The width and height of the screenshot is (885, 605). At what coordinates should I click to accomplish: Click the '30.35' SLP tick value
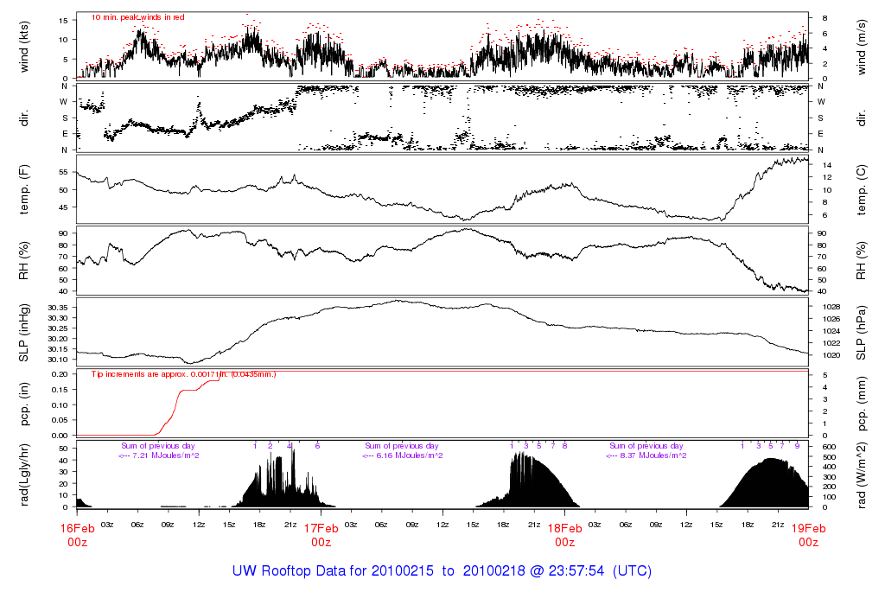tap(58, 308)
